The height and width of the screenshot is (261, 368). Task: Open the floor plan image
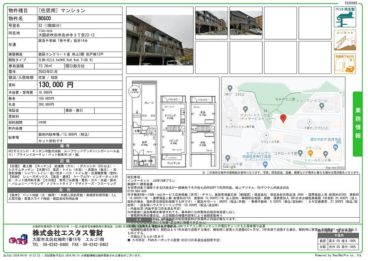[173, 123]
